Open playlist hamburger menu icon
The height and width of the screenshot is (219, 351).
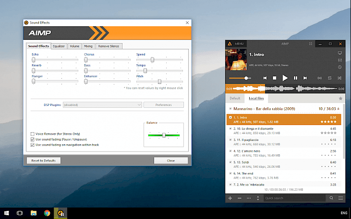340,198
